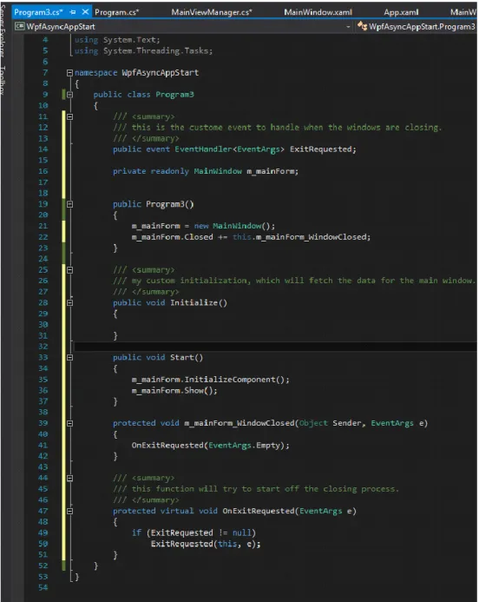479x602 pixels.
Task: Select the Program3.cs tab
Action: point(38,12)
